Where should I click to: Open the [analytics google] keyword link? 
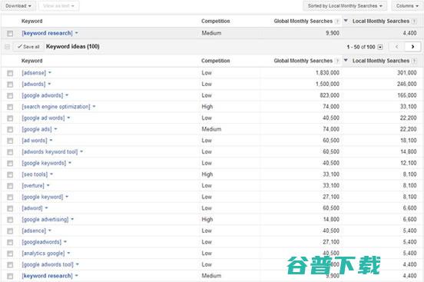(x=43, y=253)
